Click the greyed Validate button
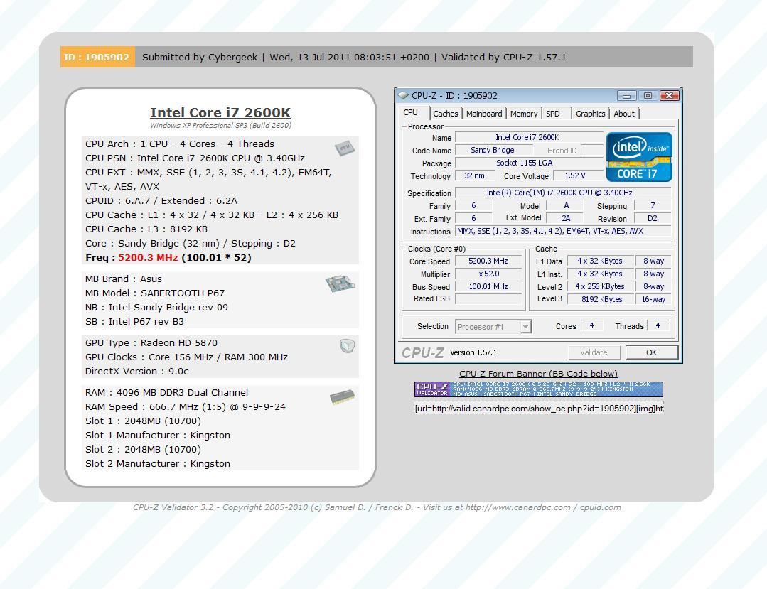The width and height of the screenshot is (767, 589). pos(594,352)
